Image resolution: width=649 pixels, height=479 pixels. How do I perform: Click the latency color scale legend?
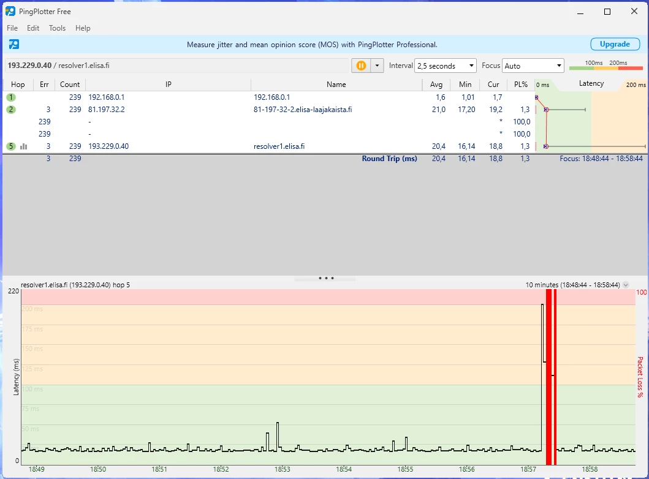tap(606, 65)
